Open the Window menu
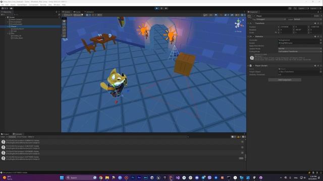 [57, 5]
